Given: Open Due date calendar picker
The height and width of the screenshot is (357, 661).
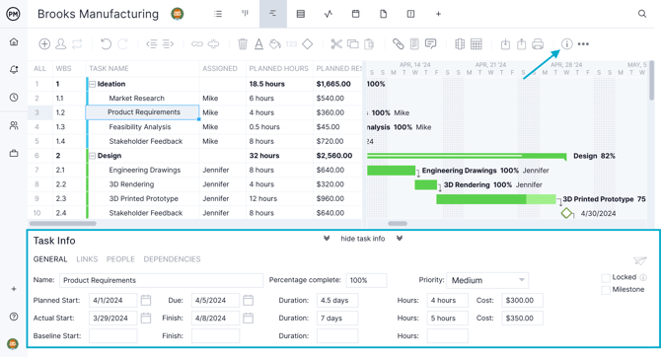Looking at the screenshot, I should [249, 300].
